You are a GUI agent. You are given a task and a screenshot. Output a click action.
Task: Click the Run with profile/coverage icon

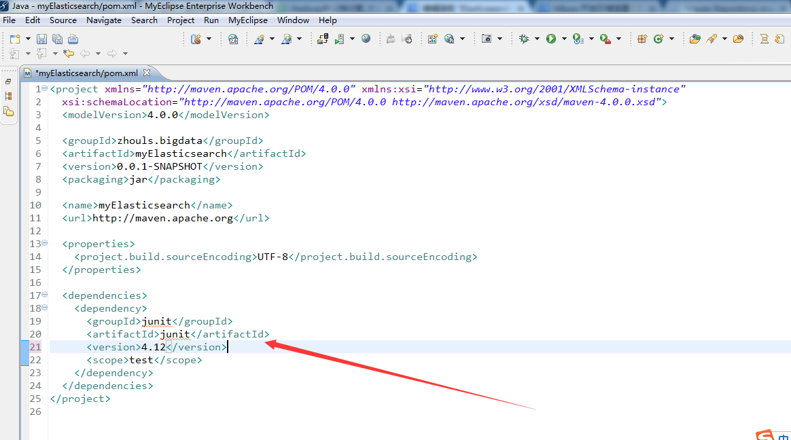578,39
